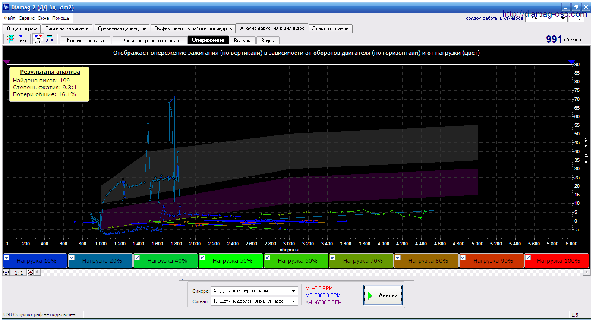Reset zoom with the 1:1 button
593x320 pixels.
tap(19, 273)
